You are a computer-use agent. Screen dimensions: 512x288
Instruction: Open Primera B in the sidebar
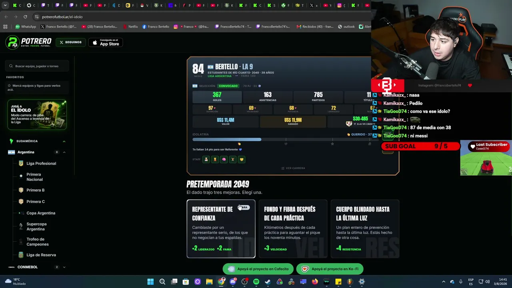pos(35,190)
